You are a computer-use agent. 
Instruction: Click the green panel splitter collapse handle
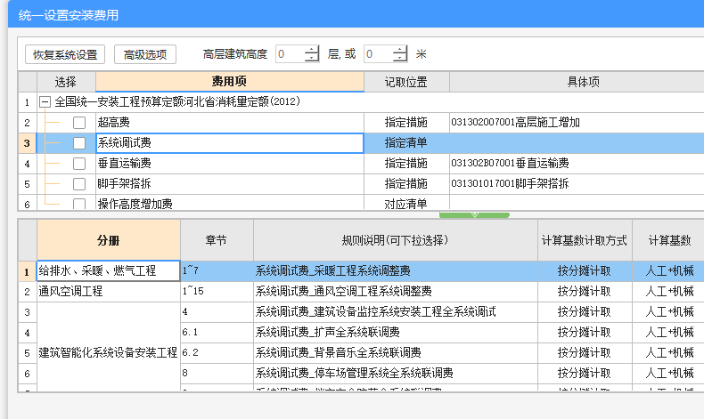pyautogui.click(x=475, y=215)
